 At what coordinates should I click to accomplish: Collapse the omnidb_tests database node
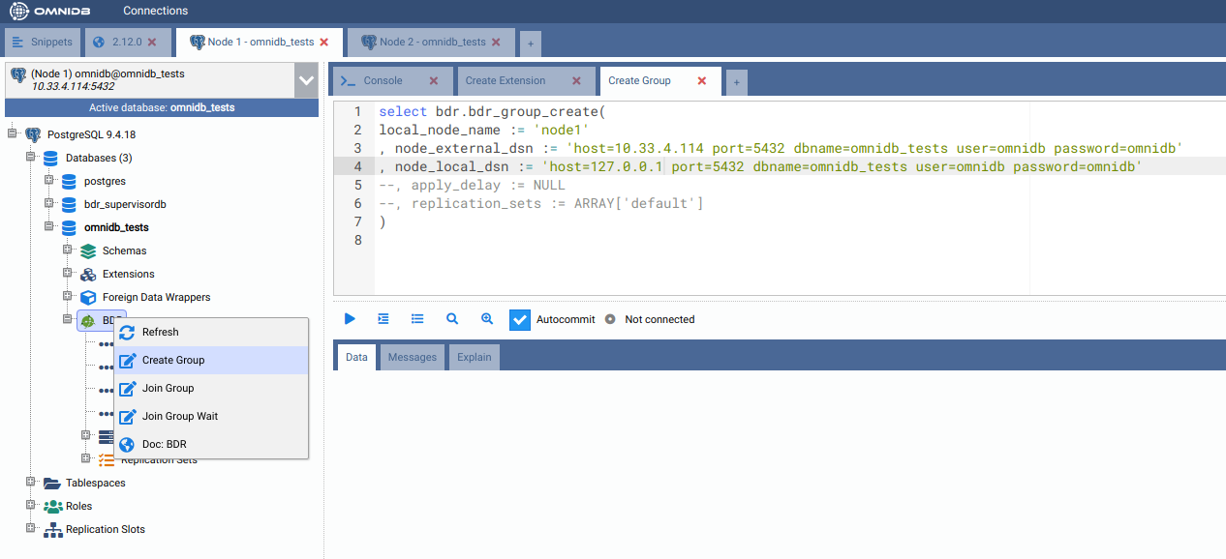49,226
